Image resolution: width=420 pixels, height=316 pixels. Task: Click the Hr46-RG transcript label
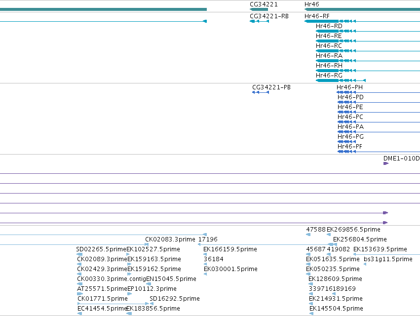(329, 76)
